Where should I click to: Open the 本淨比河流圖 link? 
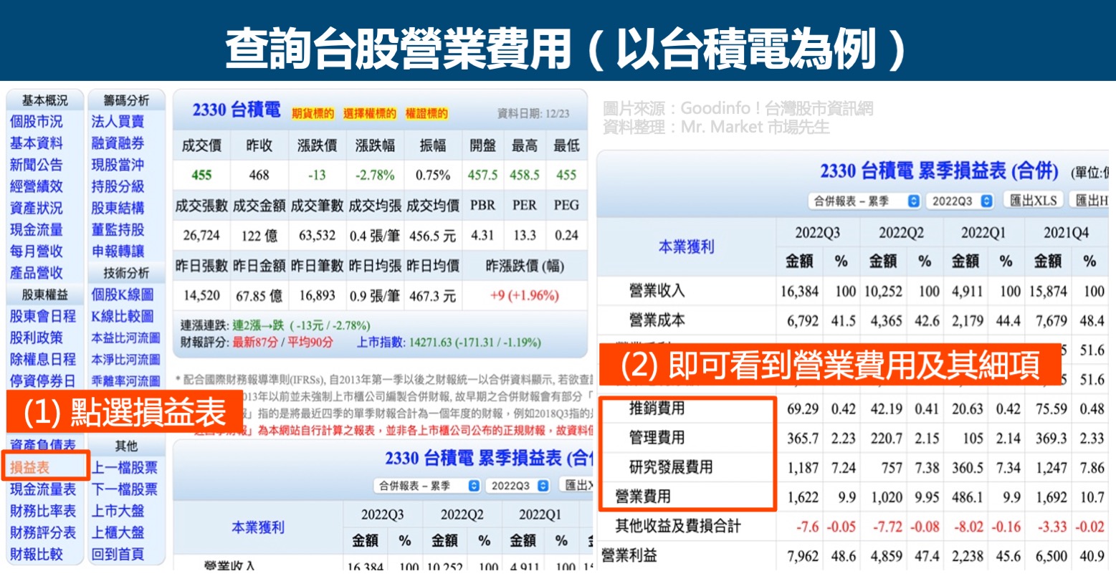[125, 359]
